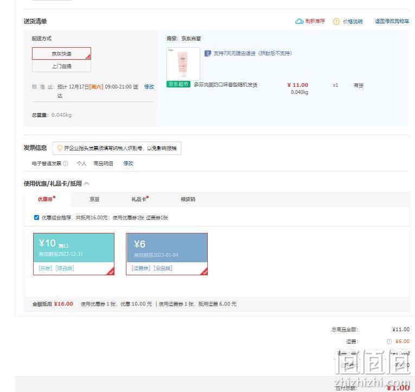Screen dimensions: 415x392
Task: Click the Dove facial cleanser thumbnail
Action: (183, 64)
